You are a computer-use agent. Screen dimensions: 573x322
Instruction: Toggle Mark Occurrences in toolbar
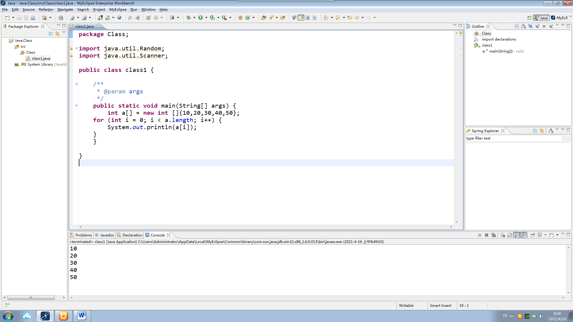[x=301, y=18]
